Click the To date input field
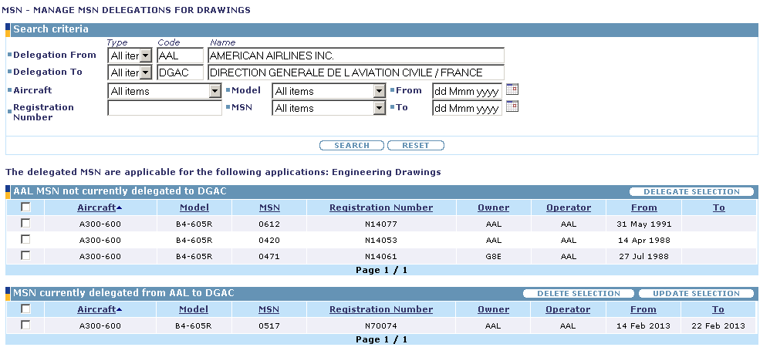 [467, 108]
